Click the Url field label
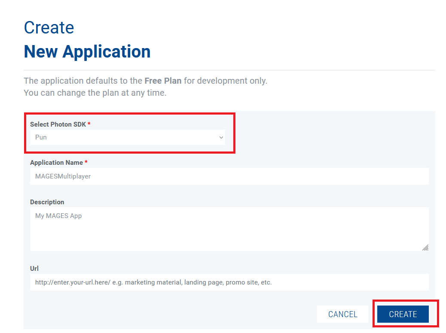The width and height of the screenshot is (446, 333). click(34, 269)
